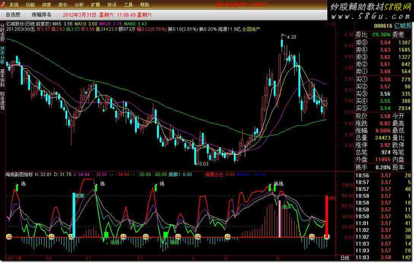Open the 资讯 menu
This screenshot has width=414, height=263.
tap(112, 5)
